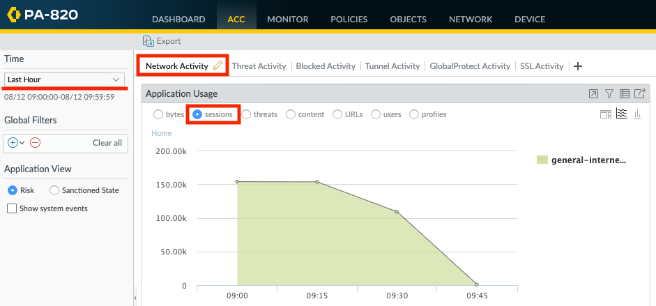Open the Application Usage filter funnel

(609, 93)
